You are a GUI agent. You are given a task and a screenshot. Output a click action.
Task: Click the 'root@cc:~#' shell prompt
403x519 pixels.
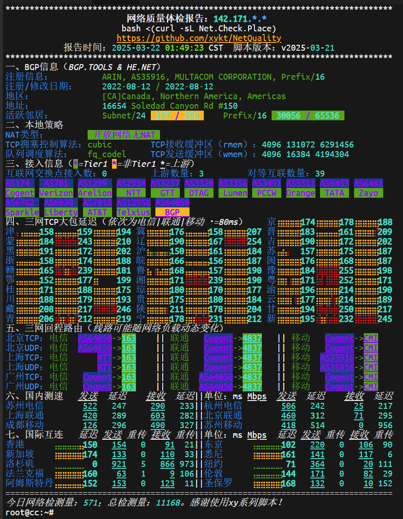(x=30, y=513)
